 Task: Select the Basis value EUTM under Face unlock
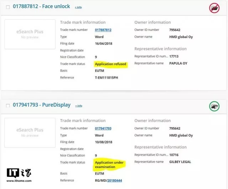coord(99,71)
